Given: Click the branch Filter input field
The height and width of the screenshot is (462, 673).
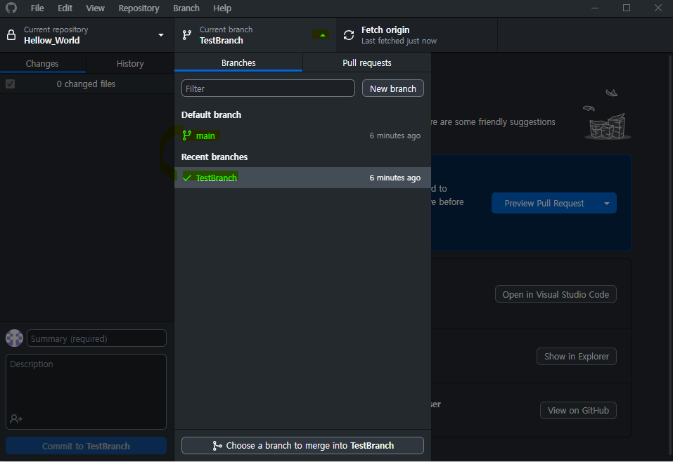Looking at the screenshot, I should (x=268, y=88).
